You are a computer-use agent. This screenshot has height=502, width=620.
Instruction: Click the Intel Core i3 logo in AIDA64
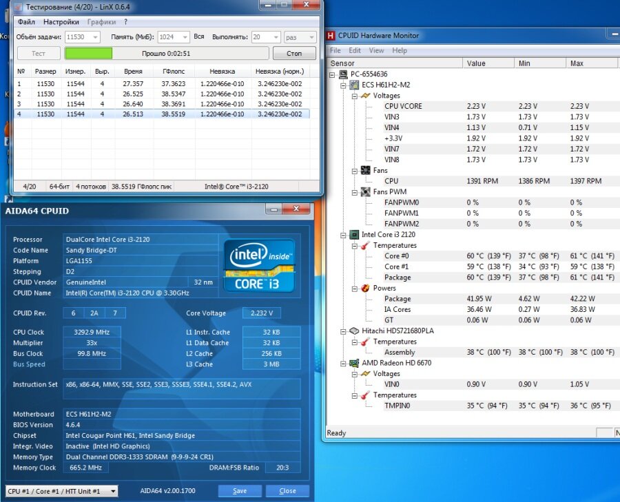tap(260, 266)
